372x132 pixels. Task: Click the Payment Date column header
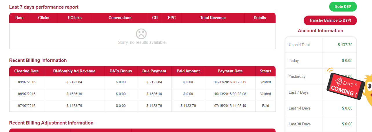click(x=230, y=71)
